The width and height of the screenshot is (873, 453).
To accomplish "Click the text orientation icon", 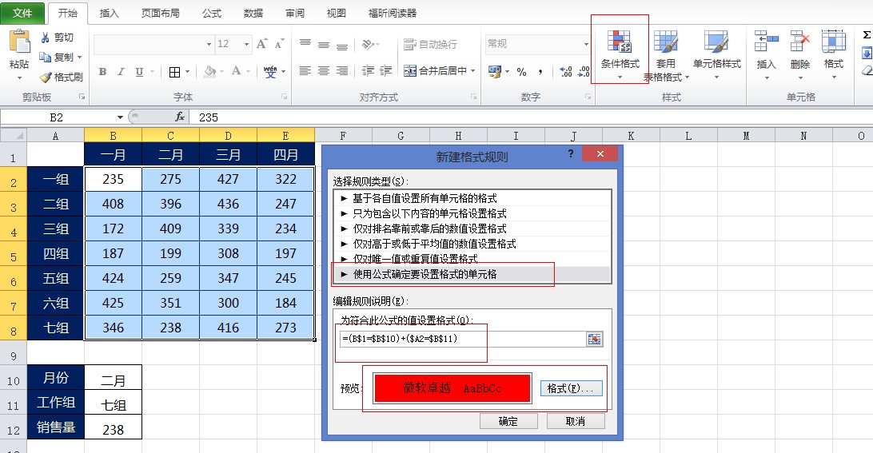I will click(x=368, y=44).
